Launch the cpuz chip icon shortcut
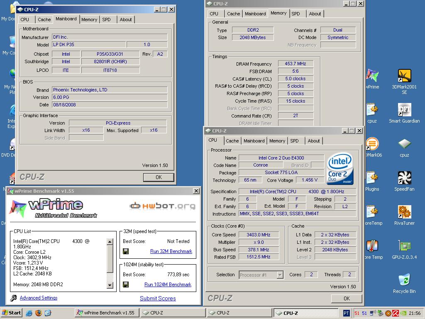The height and width of the screenshot is (319, 425). pyautogui.click(x=404, y=144)
